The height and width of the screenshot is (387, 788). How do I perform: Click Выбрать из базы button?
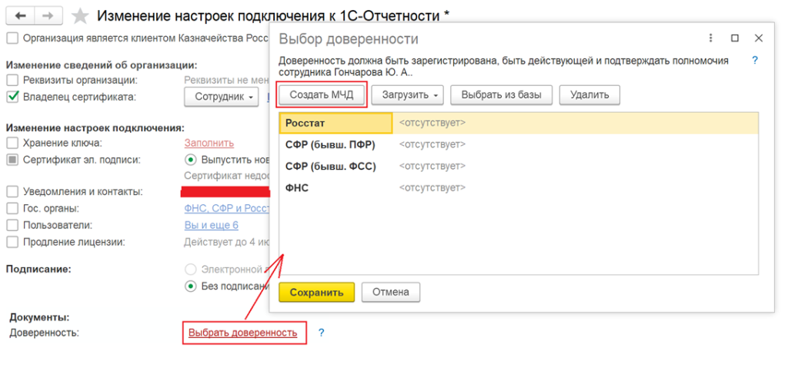coord(501,94)
